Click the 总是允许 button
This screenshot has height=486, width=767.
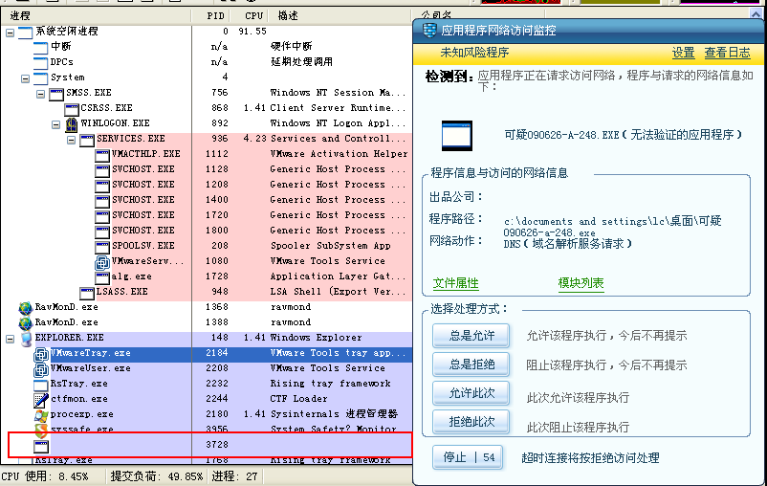coord(471,336)
